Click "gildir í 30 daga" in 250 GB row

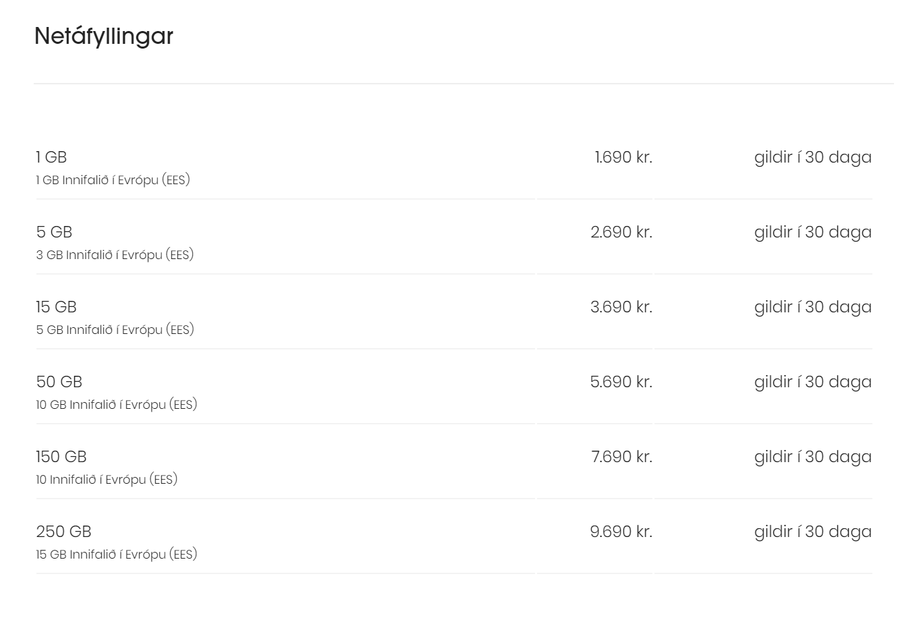coord(812,532)
